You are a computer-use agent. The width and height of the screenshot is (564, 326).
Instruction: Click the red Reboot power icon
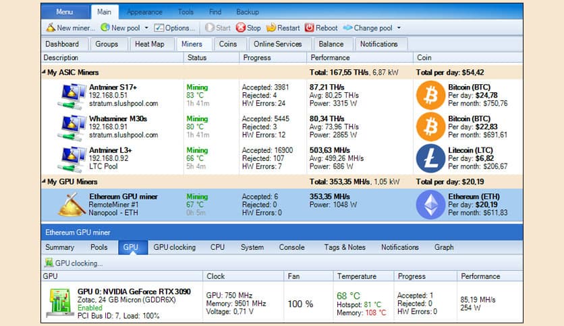click(310, 28)
